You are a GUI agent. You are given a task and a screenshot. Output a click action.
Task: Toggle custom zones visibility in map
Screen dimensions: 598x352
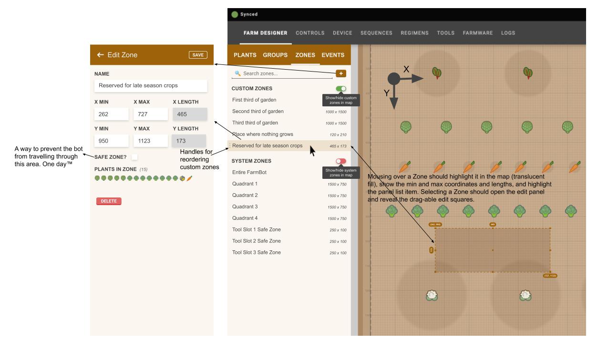click(341, 89)
